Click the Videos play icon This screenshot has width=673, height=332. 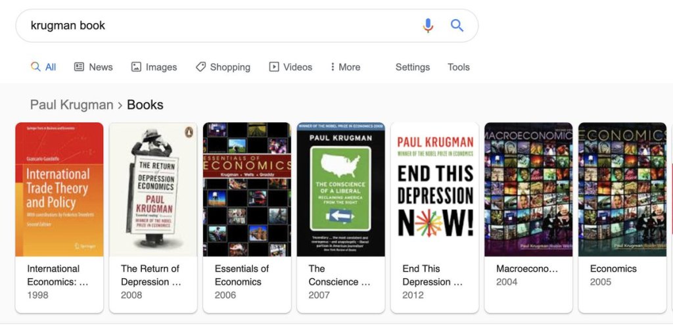click(x=274, y=67)
